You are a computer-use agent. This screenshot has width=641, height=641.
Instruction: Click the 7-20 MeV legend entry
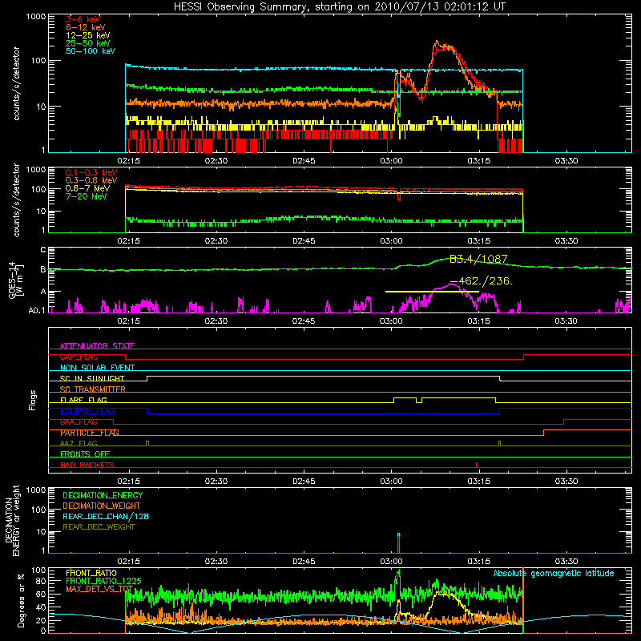[87, 196]
